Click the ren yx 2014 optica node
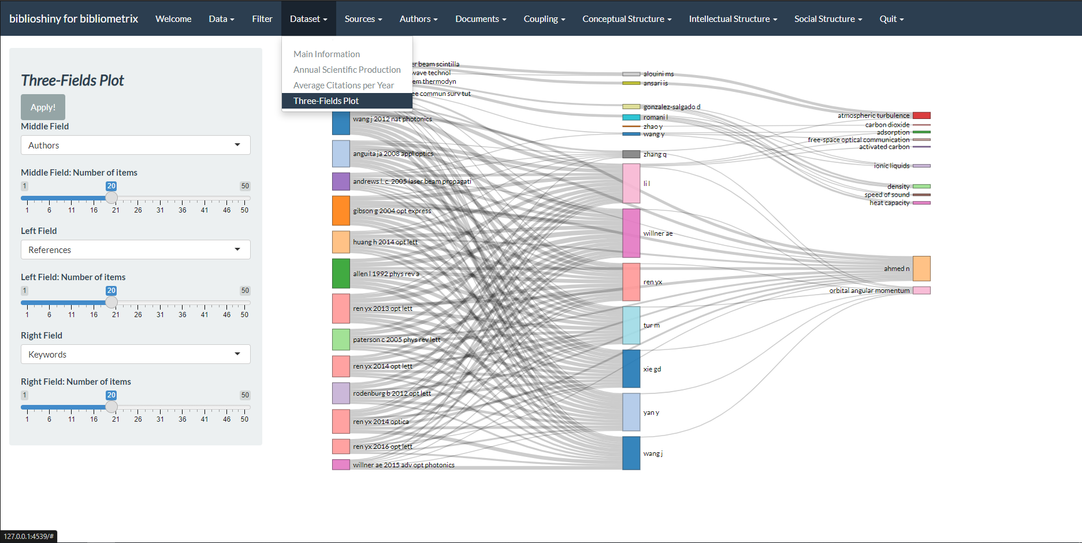1082x543 pixels. pyautogui.click(x=341, y=422)
